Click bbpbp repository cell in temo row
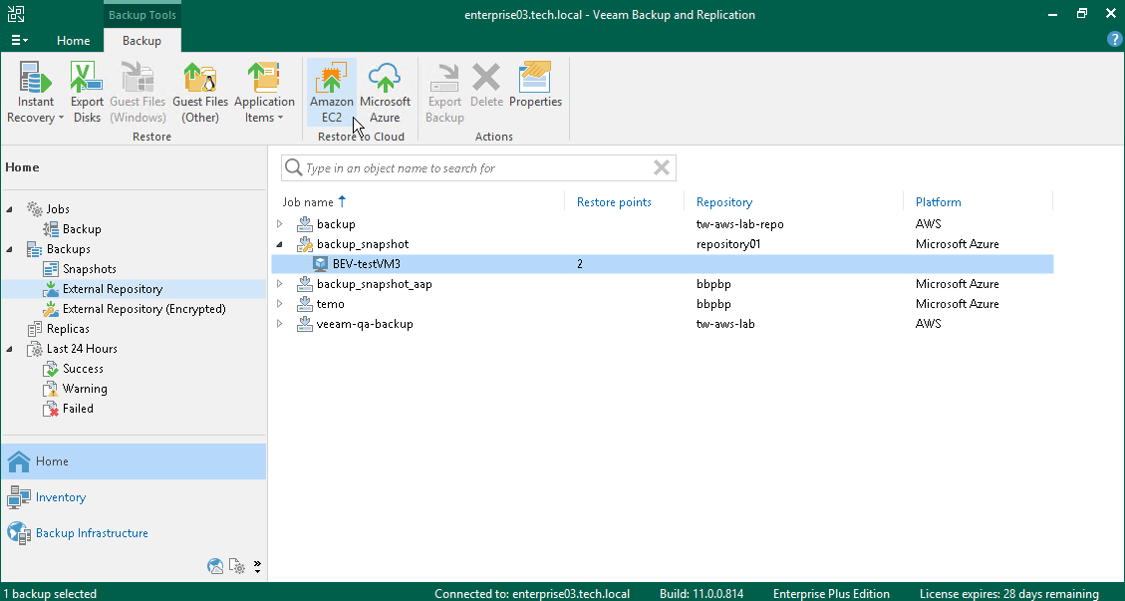Screen dimensions: 1125x601 tap(713, 304)
